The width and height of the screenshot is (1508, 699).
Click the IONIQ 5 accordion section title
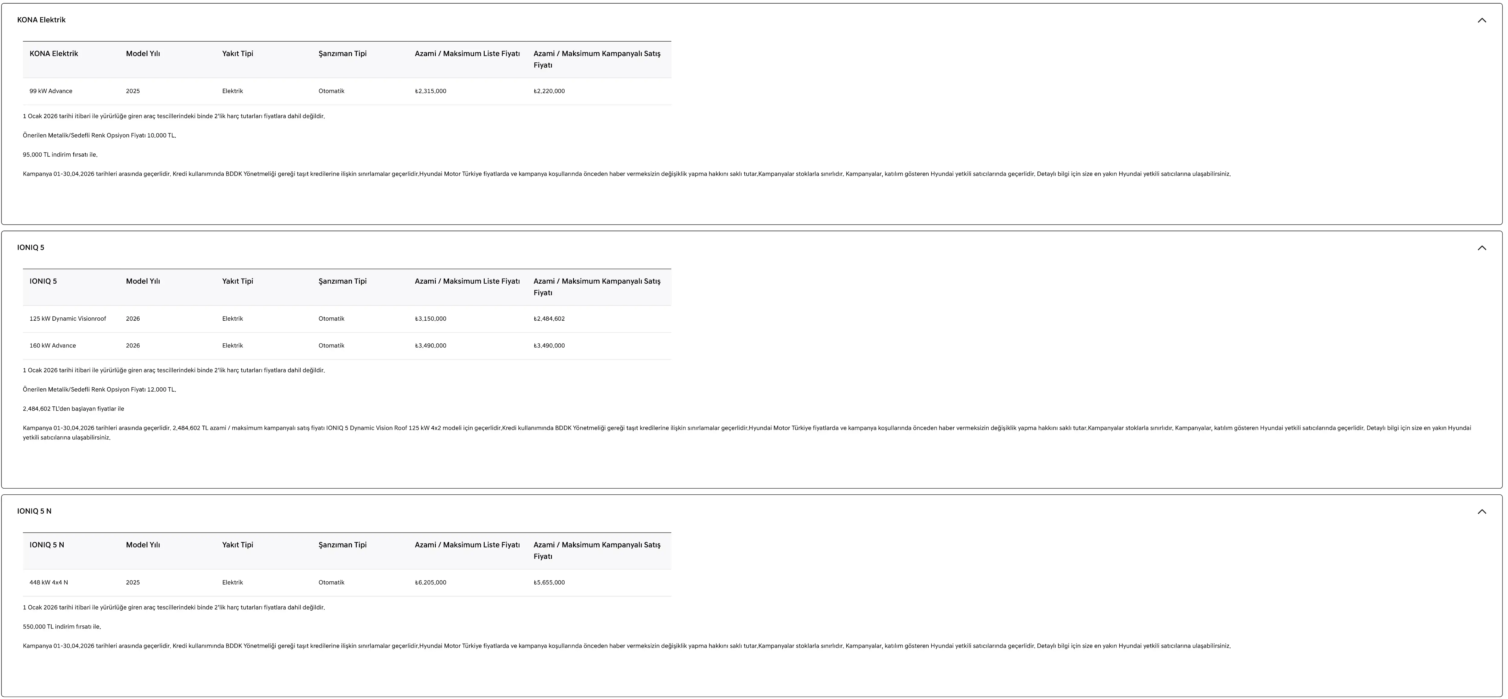[x=30, y=247]
